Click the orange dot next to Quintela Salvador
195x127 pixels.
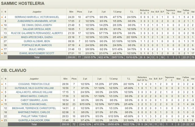click(x=2, y=120)
